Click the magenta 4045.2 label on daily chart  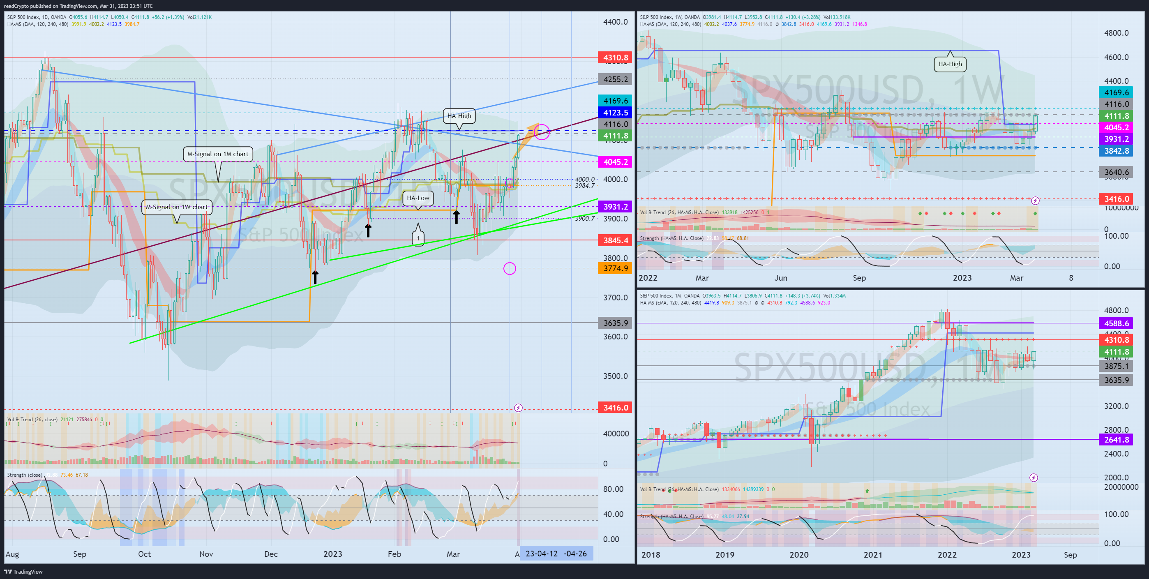coord(615,162)
